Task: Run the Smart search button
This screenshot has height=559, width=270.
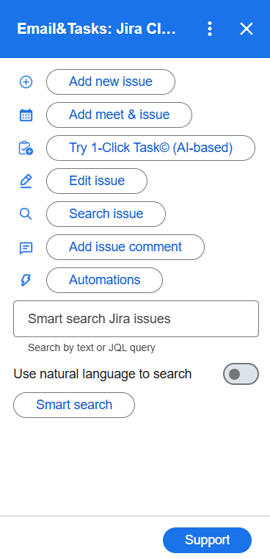Action: (74, 405)
